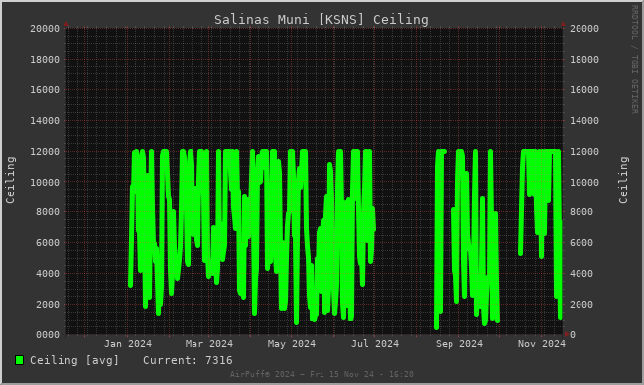
Task: Click the right axis '12000' label
Action: click(x=584, y=151)
